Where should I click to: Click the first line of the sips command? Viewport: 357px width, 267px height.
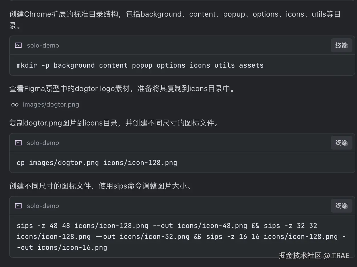167,226
